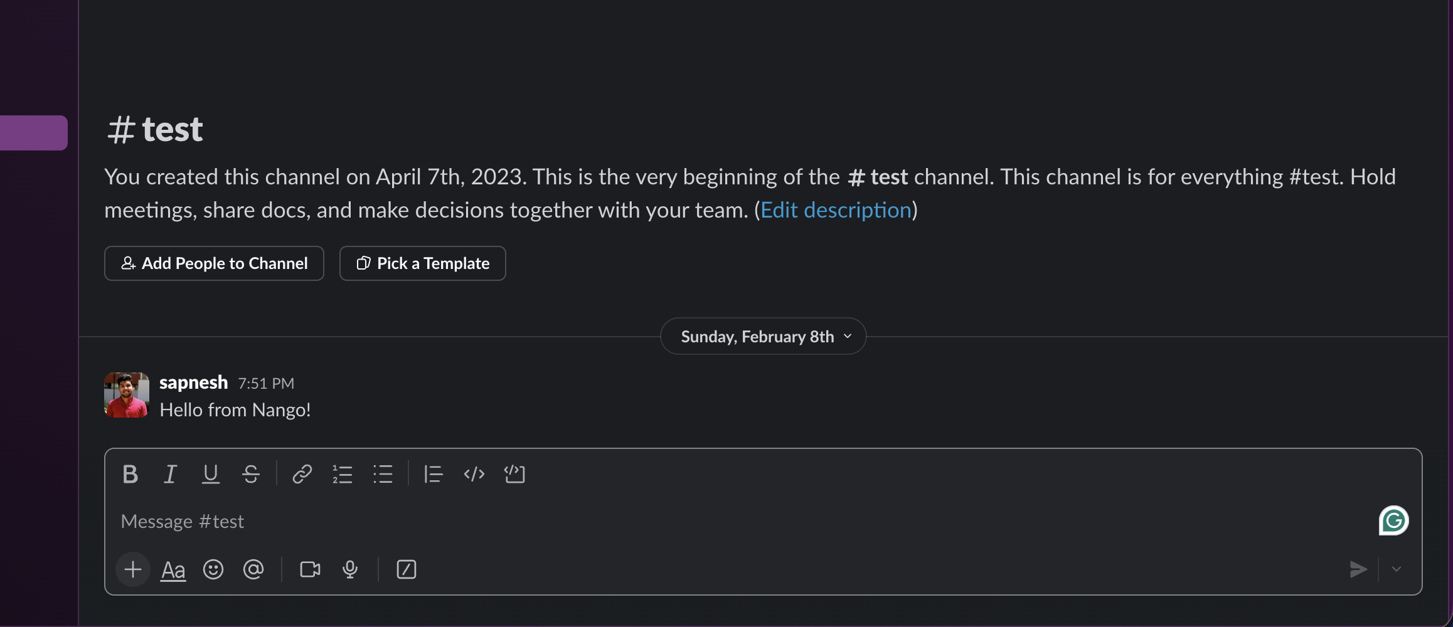Screen dimensions: 1453x627
Task: Format selection as inline code
Action: pos(474,474)
